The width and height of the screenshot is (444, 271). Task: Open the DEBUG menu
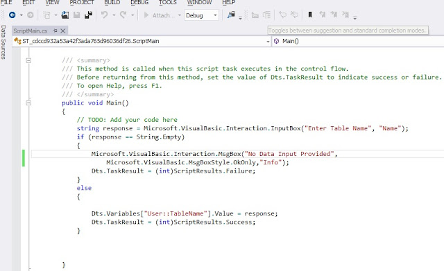pyautogui.click(x=139, y=3)
